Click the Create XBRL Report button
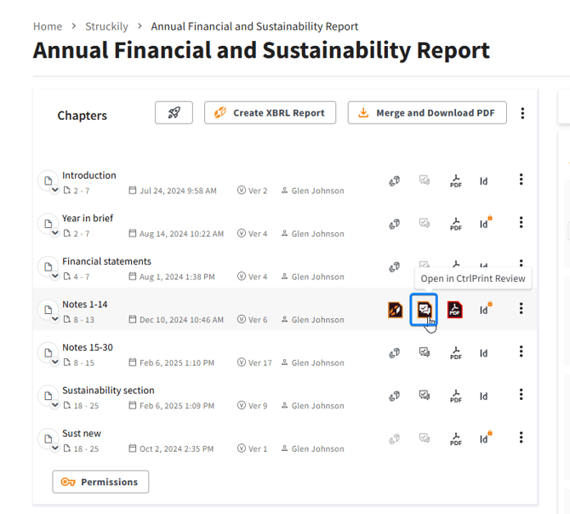Image resolution: width=570 pixels, height=514 pixels. point(270,112)
